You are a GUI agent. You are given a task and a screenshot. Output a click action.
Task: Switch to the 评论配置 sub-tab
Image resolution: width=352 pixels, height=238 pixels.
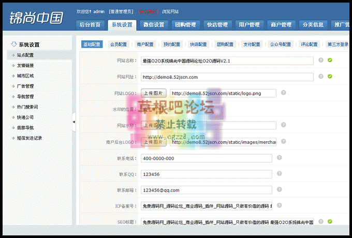point(310,44)
